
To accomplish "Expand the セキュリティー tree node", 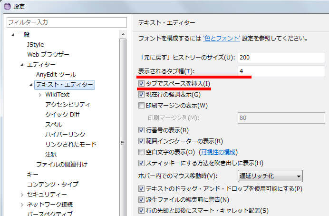I will pos(22,195).
